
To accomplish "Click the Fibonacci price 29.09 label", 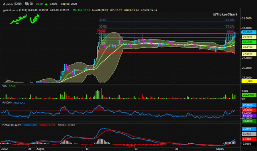I will (103, 36).
